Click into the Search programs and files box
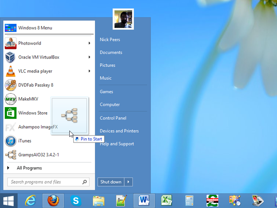Image resolution: width=277 pixels, height=208 pixels. (x=49, y=182)
